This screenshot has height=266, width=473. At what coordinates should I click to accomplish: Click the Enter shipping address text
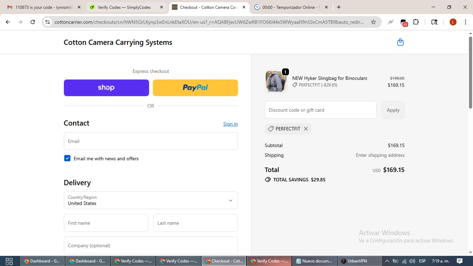pyautogui.click(x=380, y=155)
